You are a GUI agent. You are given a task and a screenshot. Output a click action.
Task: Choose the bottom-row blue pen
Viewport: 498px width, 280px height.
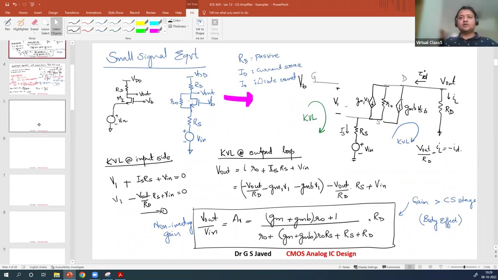[x=101, y=30]
